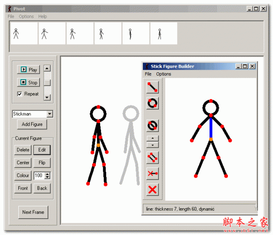The image size is (273, 235).
Task: Click the orange origin point in Builder canvas
Action: coord(211,139)
